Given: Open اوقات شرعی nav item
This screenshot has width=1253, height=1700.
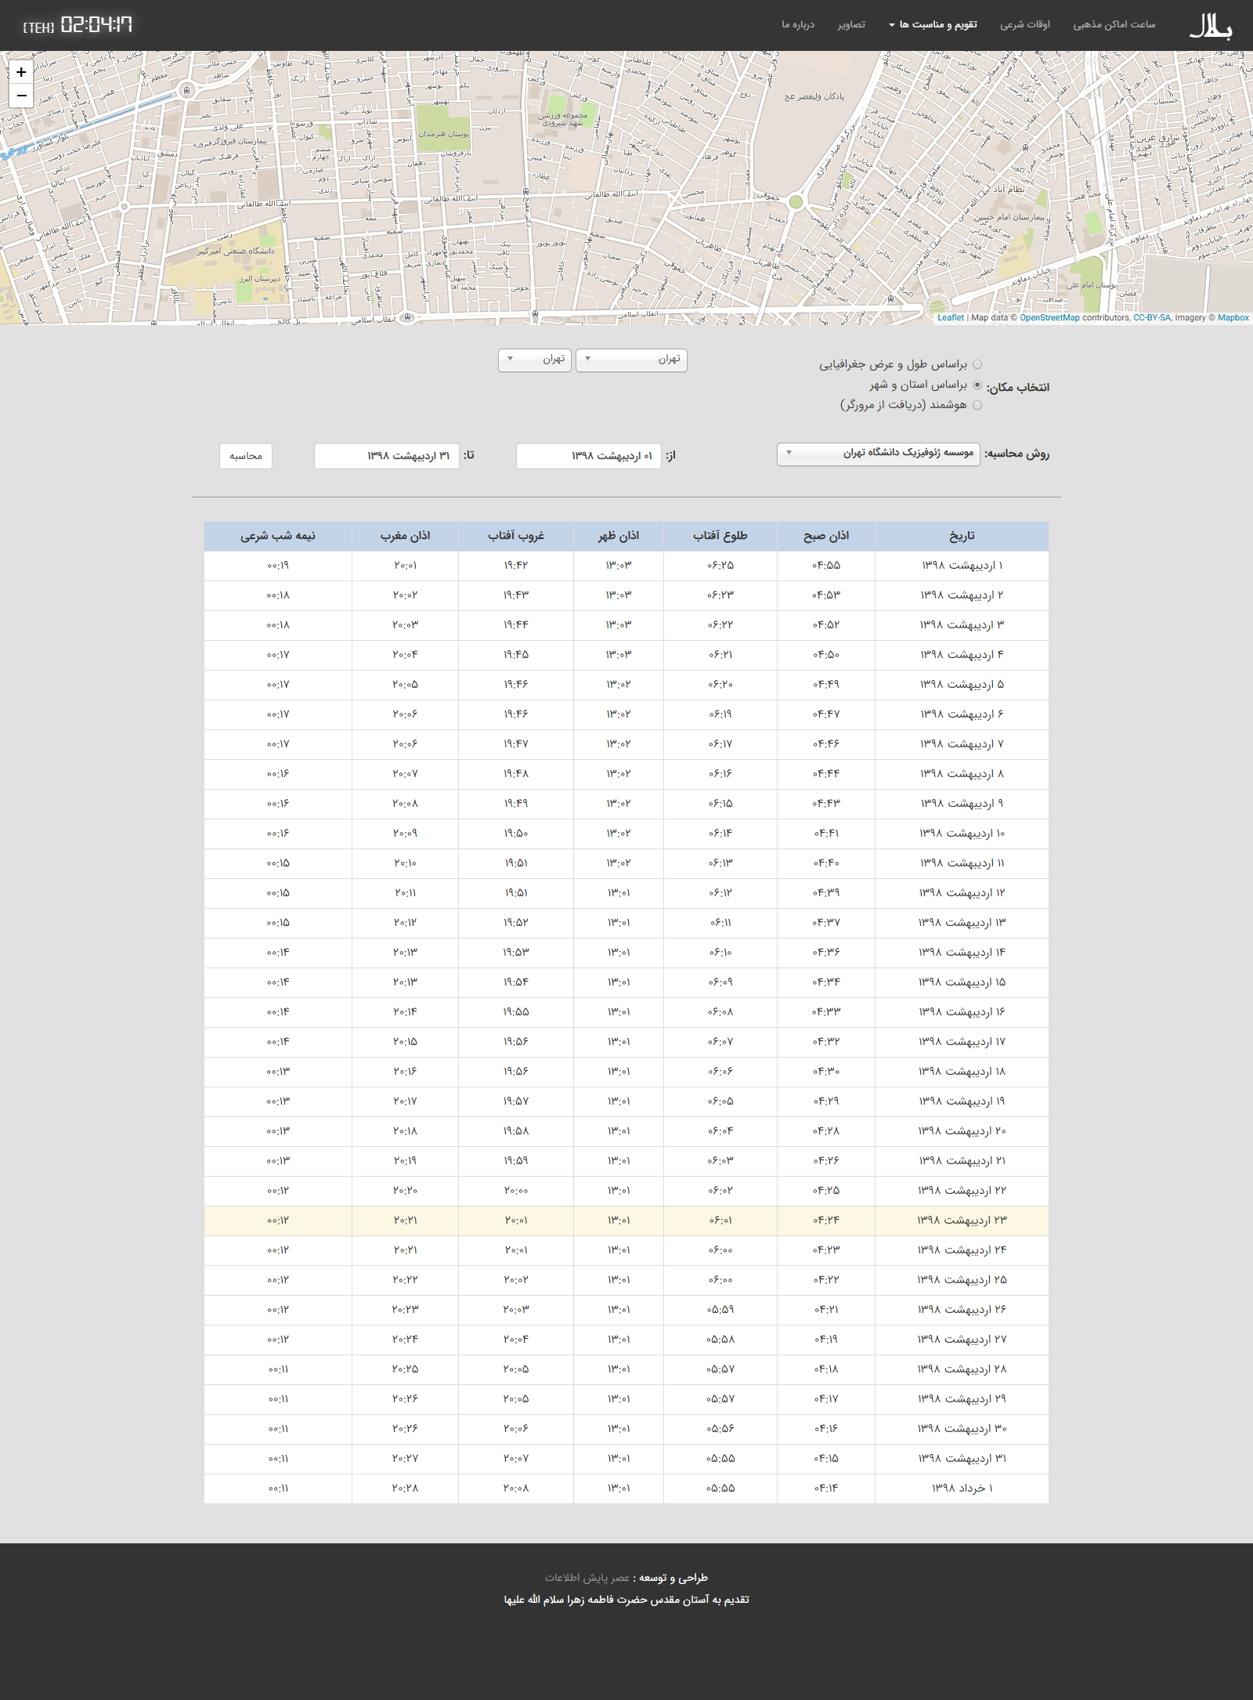Looking at the screenshot, I should click(x=1025, y=25).
